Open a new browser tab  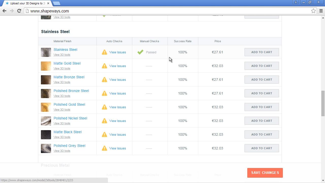click(57, 3)
